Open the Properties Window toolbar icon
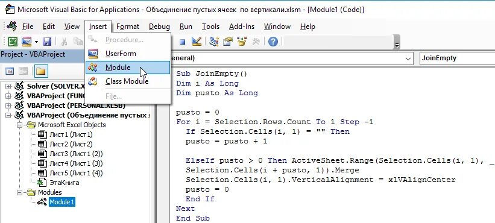The image size is (495, 223). [228, 42]
